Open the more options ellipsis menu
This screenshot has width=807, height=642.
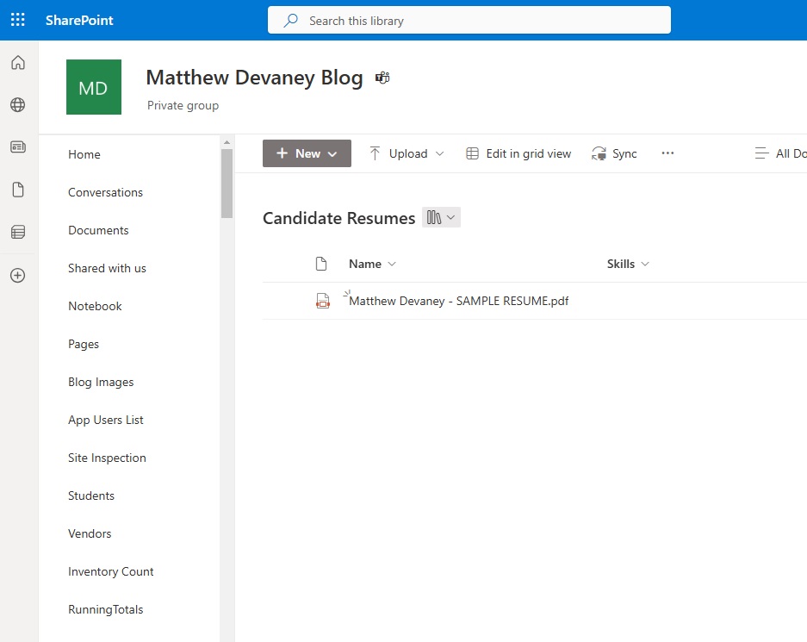point(667,153)
